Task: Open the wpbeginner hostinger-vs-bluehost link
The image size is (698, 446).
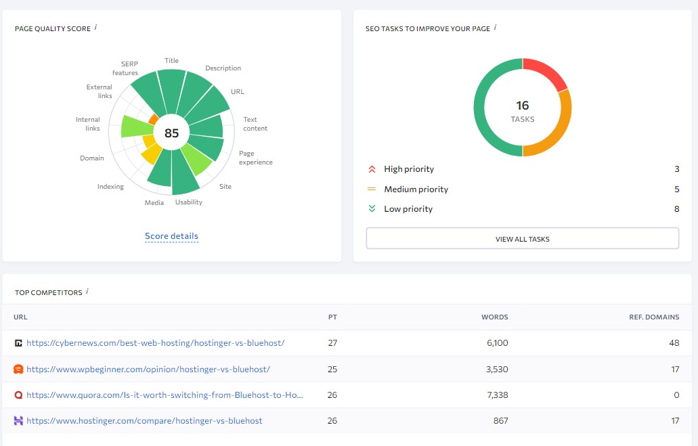Action: [x=148, y=369]
